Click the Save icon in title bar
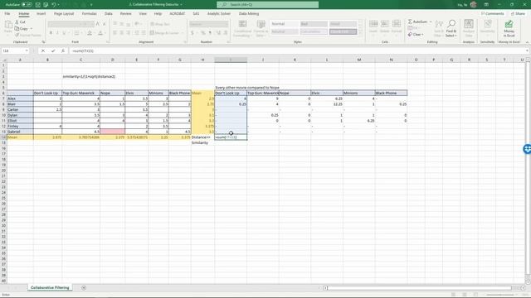 (x=38, y=5)
